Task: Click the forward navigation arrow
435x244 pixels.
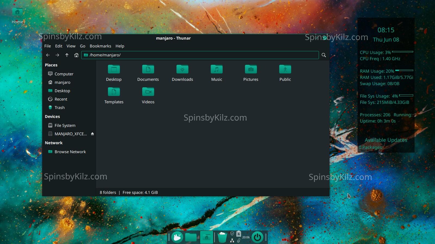Action: point(57,55)
